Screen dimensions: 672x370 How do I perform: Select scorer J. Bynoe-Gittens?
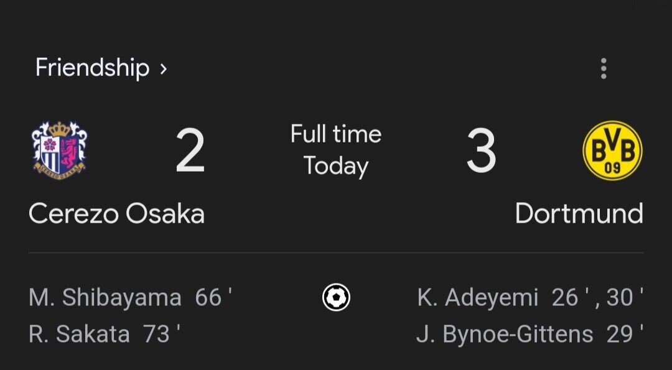[x=505, y=335]
